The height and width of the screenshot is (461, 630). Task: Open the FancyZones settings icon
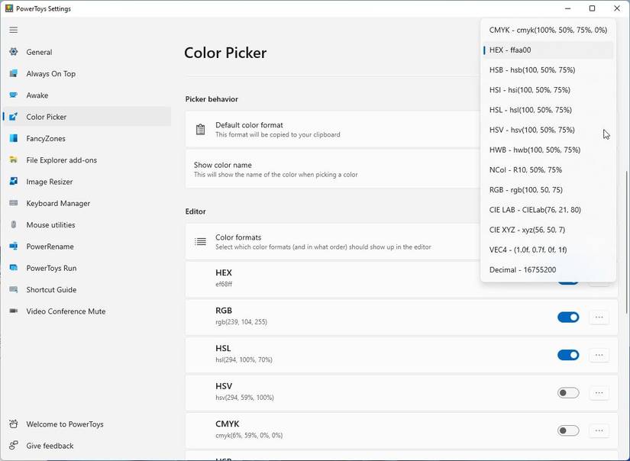coord(15,138)
